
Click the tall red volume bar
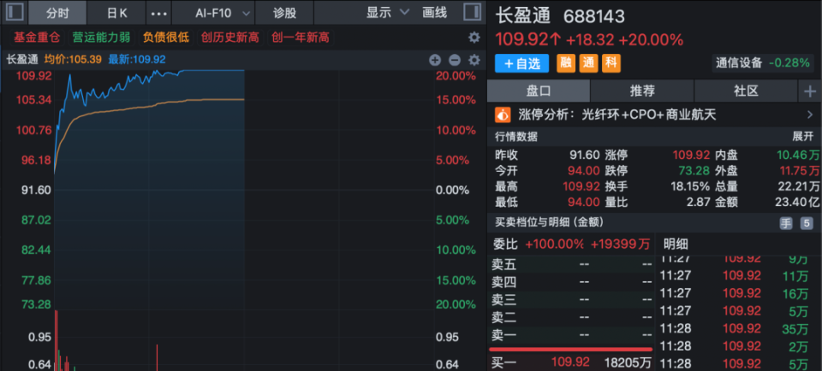coord(57,340)
